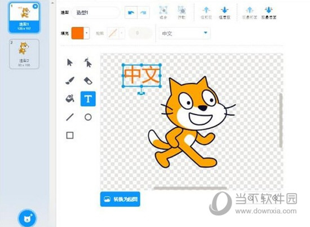
Task: Click the orange 中文 text on canvas
Action: point(141,75)
